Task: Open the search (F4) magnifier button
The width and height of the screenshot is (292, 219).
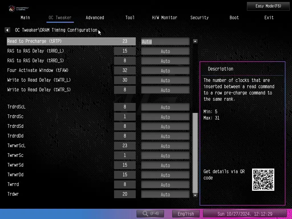Action: 150,214
